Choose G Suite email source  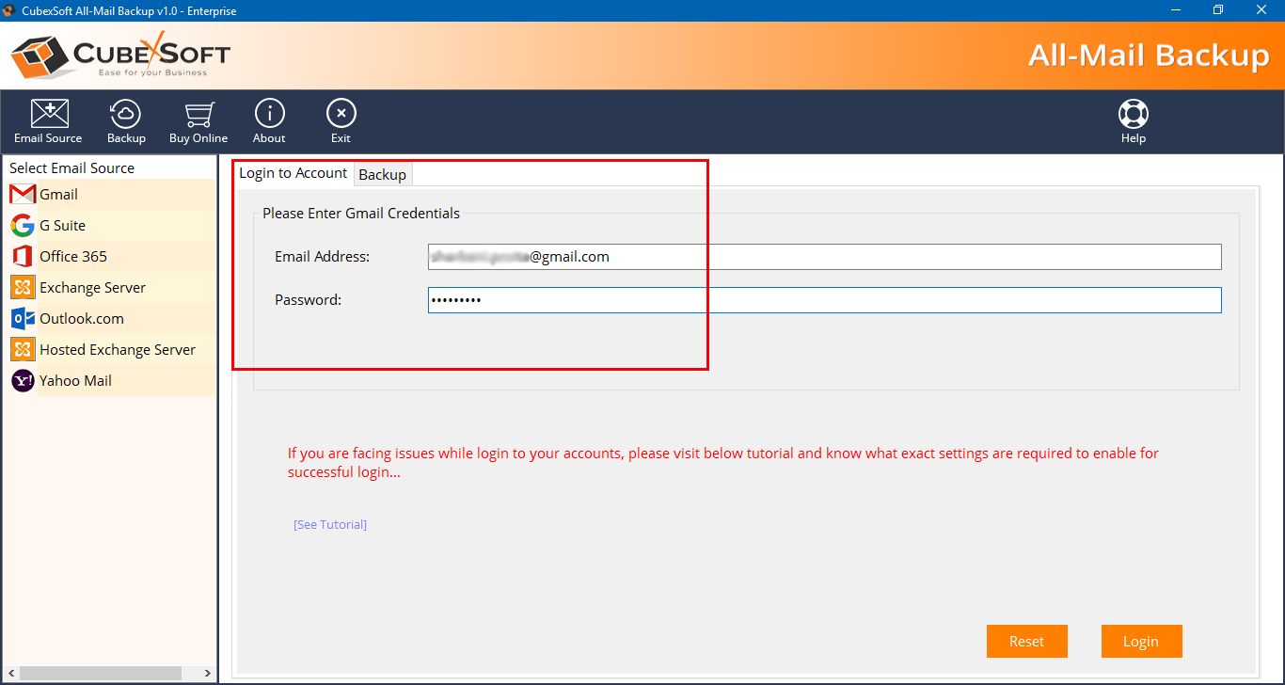62,226
